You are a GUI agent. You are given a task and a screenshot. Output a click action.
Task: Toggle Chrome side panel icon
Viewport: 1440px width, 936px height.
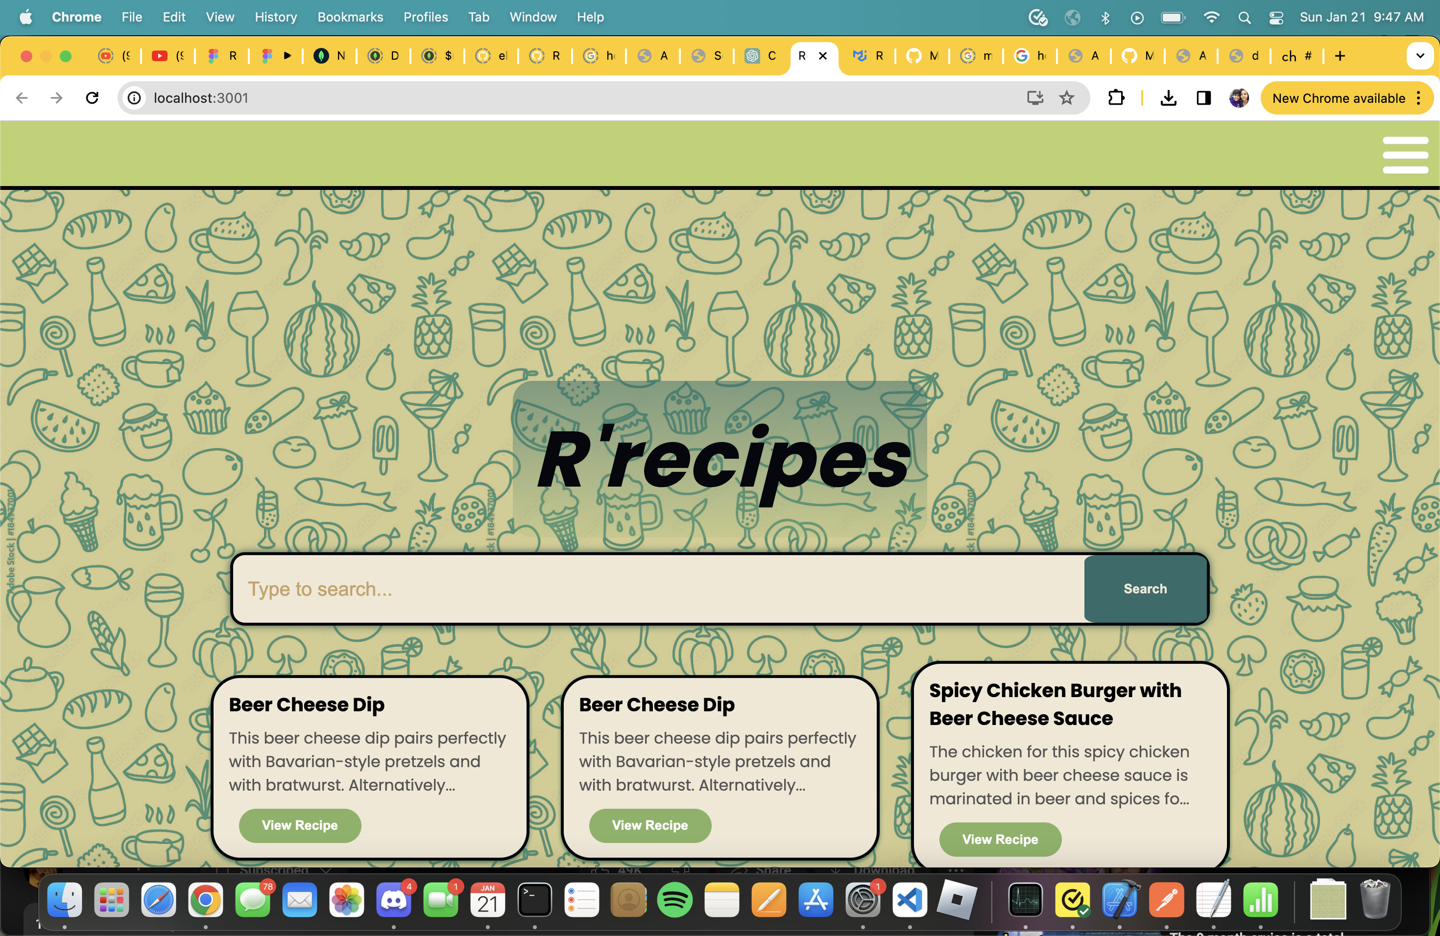pos(1203,98)
